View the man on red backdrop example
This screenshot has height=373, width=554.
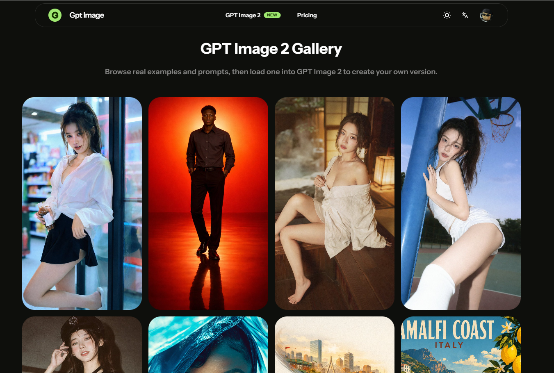pyautogui.click(x=208, y=203)
